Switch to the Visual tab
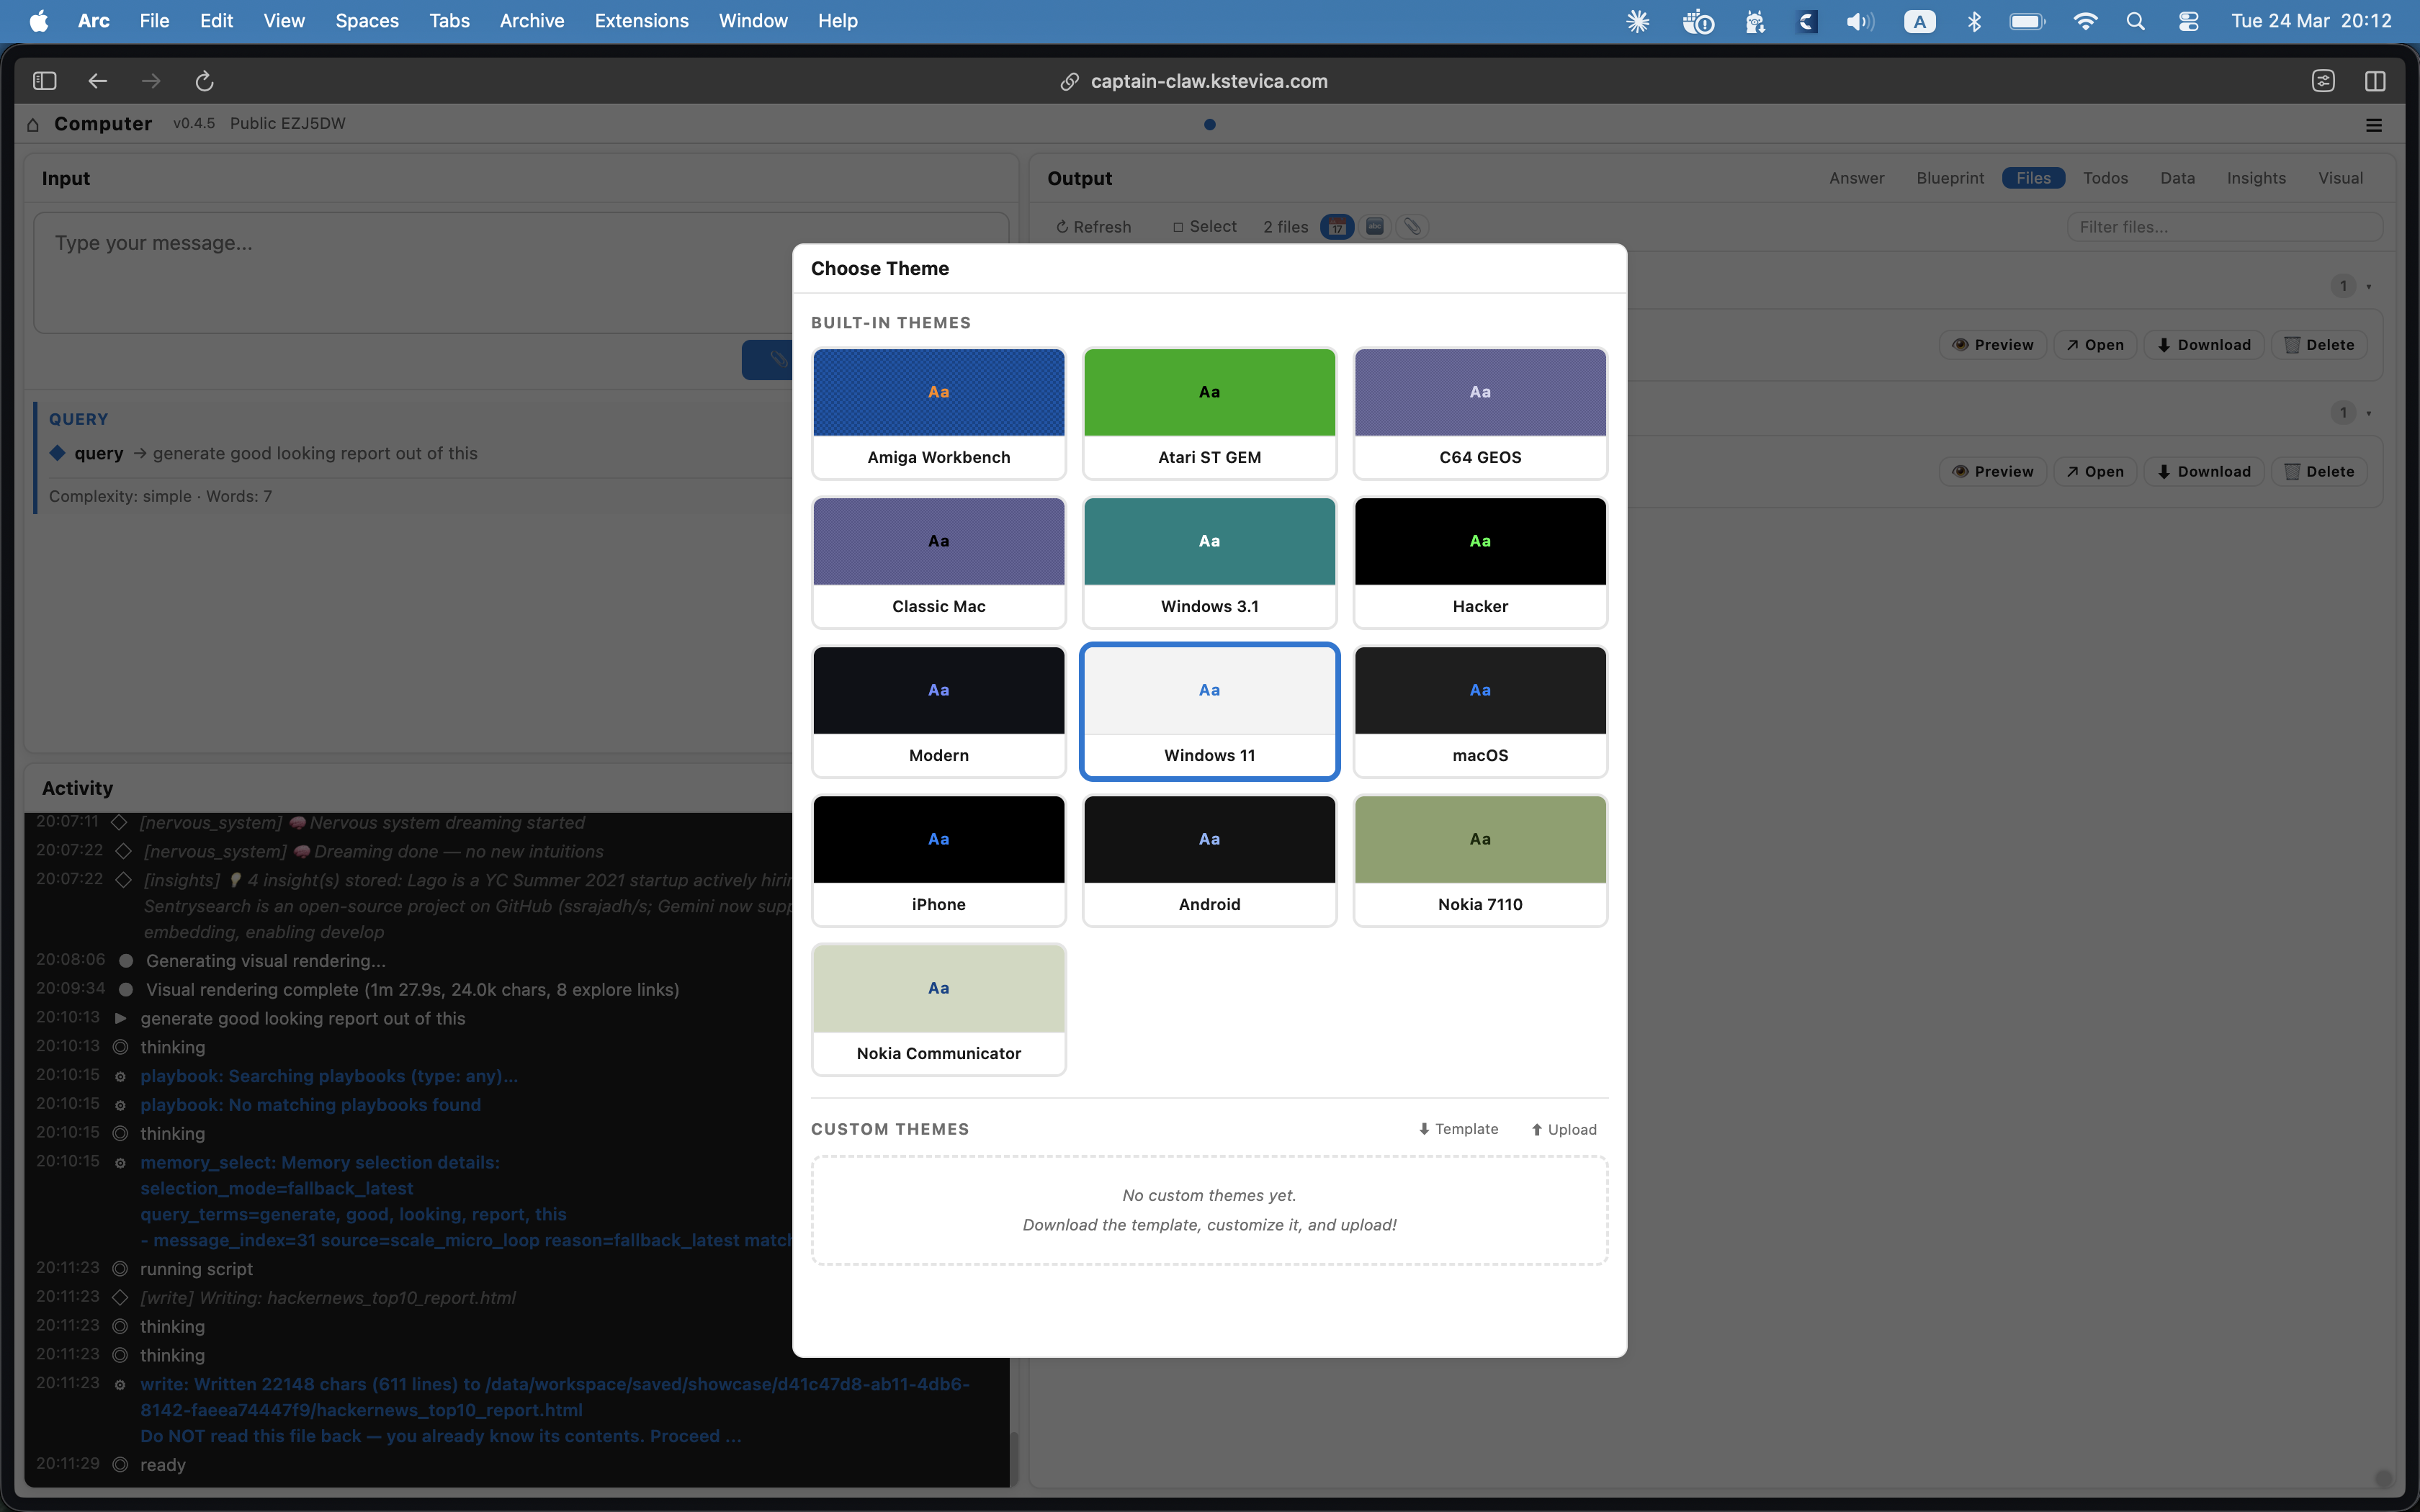The width and height of the screenshot is (2420, 1512). [x=2340, y=178]
